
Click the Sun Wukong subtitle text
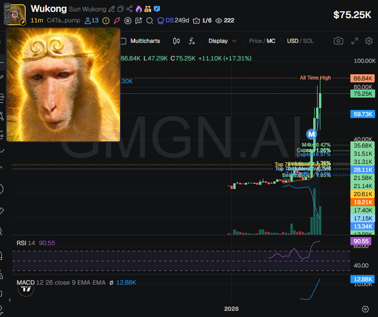coord(88,9)
